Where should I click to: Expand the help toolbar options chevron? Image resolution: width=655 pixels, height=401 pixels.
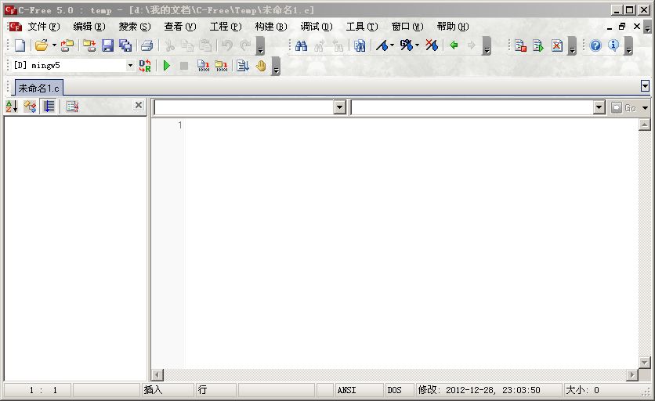click(628, 45)
